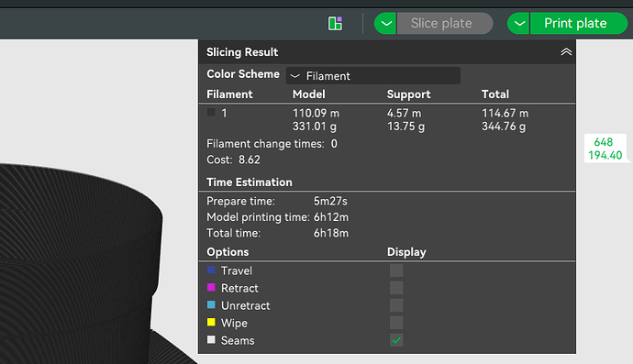This screenshot has width=633, height=364.
Task: Enable the Retract display checkbox
Action: [396, 288]
